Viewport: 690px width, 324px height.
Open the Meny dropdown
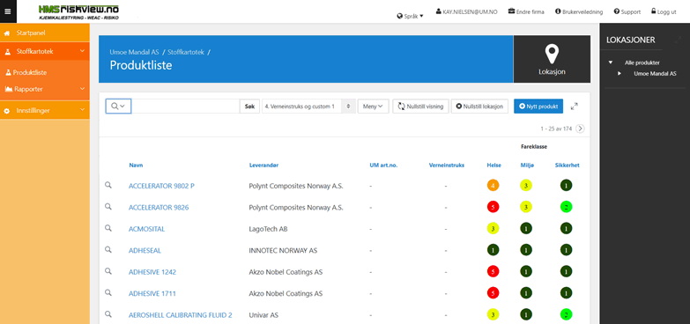[373, 107]
